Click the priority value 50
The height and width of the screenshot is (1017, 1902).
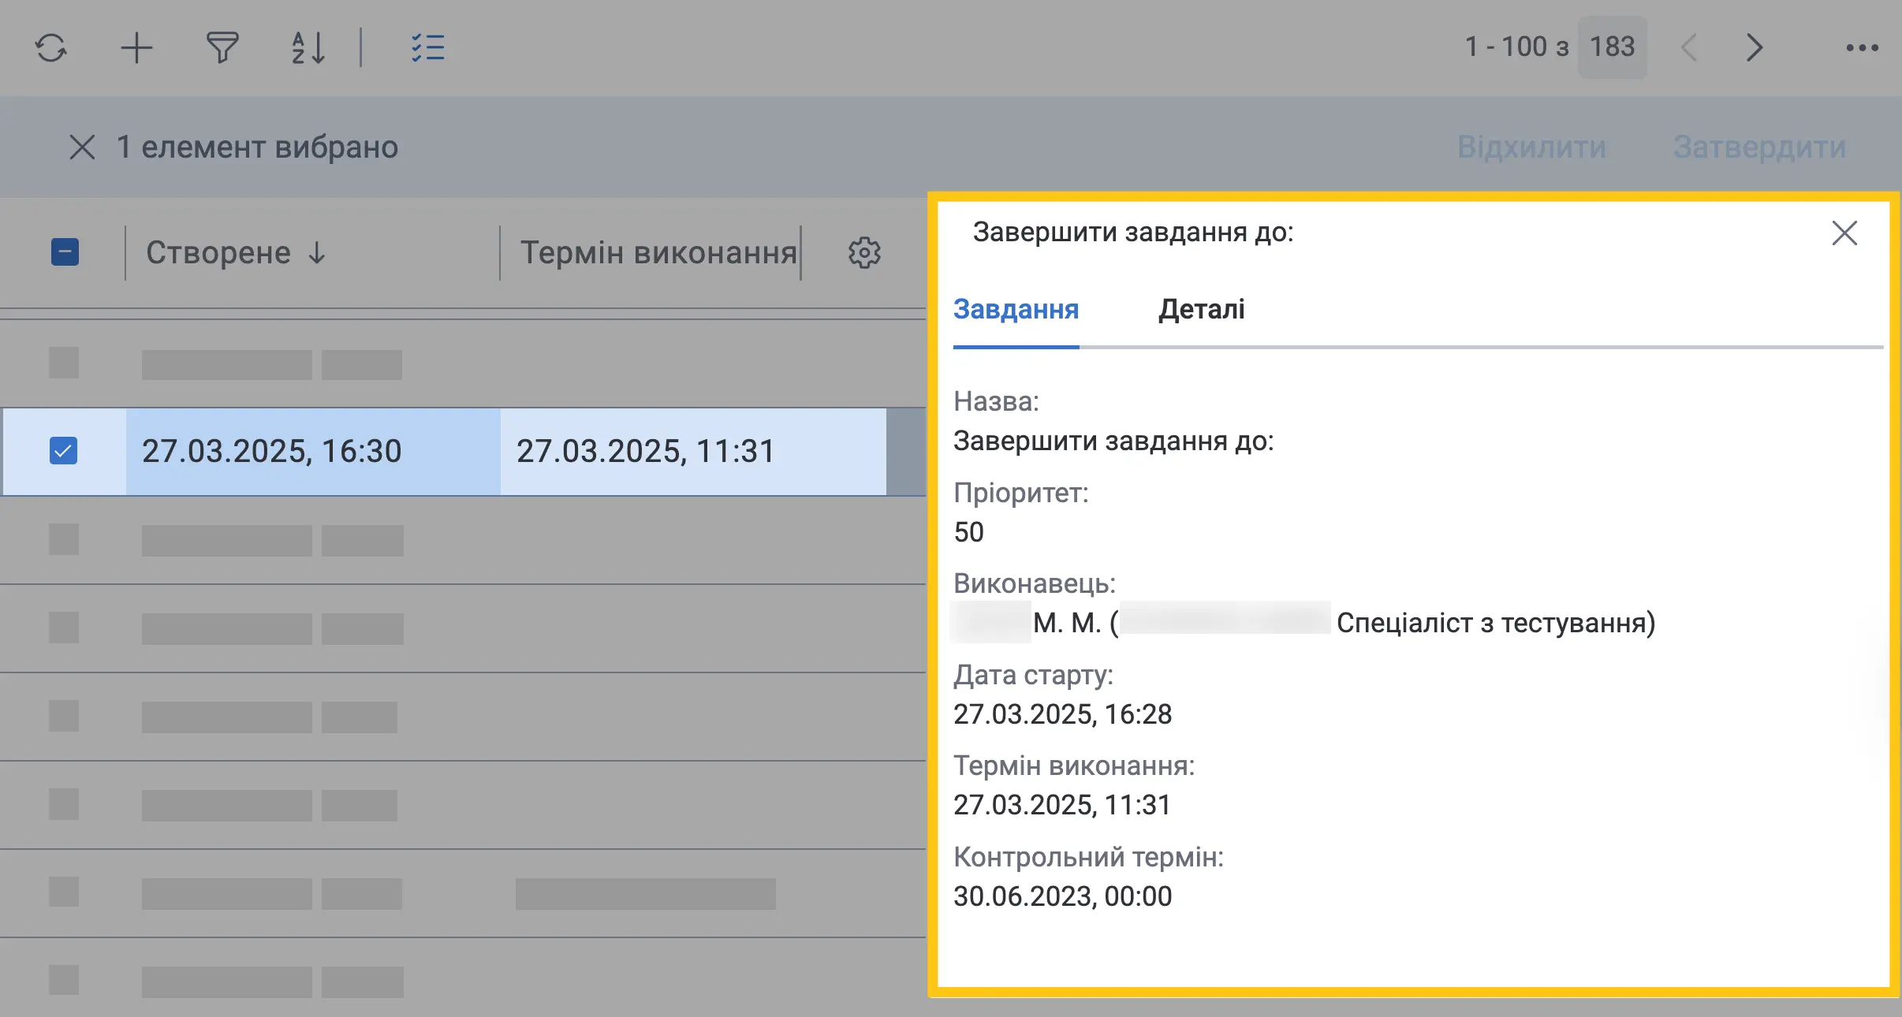pyautogui.click(x=968, y=532)
